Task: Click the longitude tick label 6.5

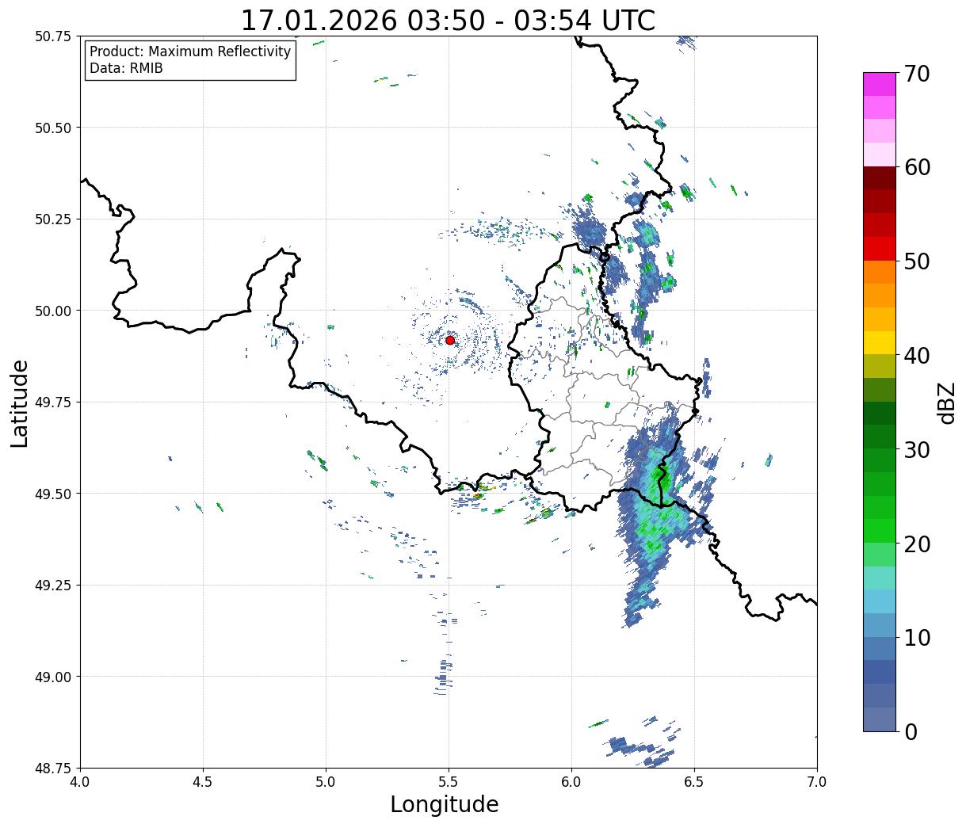Action: [694, 781]
